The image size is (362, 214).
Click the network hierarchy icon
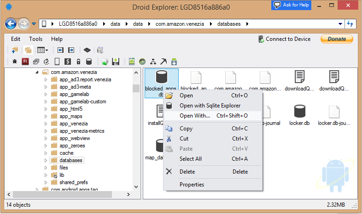click(153, 62)
